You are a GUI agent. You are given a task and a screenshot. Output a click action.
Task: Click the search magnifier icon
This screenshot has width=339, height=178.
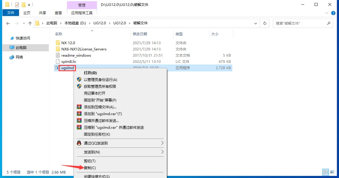point(329,23)
